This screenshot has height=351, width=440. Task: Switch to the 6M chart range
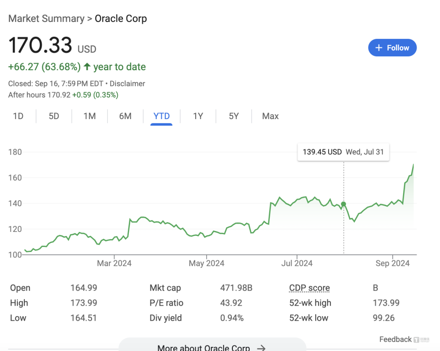[x=125, y=116]
